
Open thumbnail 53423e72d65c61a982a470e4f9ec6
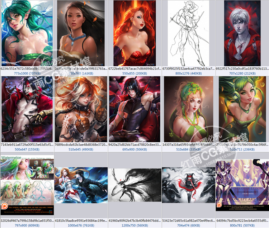click(188, 185)
